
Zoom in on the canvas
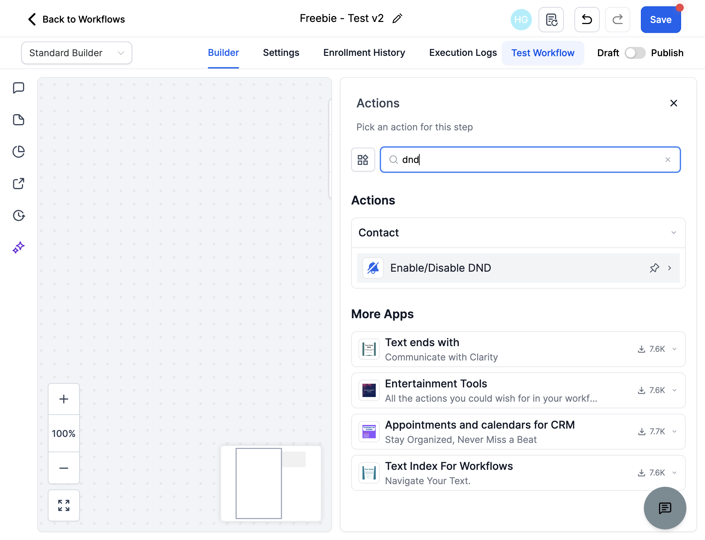click(x=64, y=399)
